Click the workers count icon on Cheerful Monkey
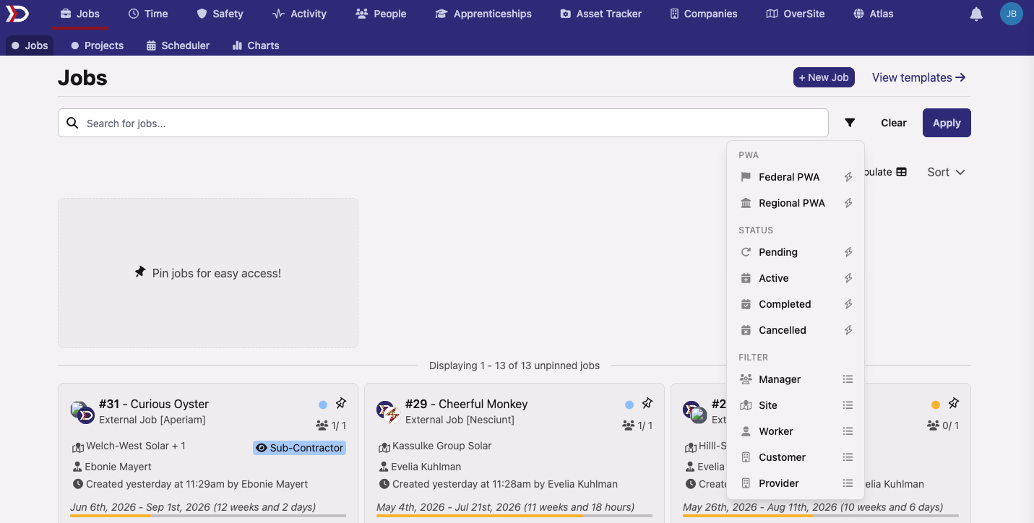The width and height of the screenshot is (1034, 523). 629,425
